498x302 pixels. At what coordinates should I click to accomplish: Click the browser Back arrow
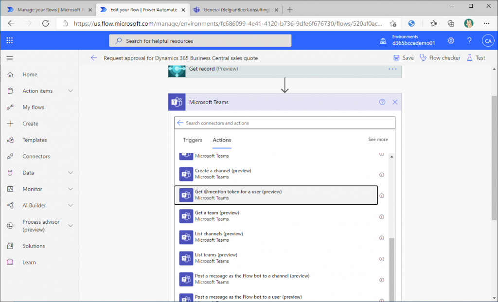point(12,23)
